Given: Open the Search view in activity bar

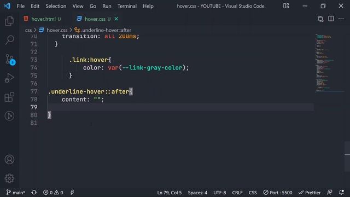Looking at the screenshot, I should [9, 40].
